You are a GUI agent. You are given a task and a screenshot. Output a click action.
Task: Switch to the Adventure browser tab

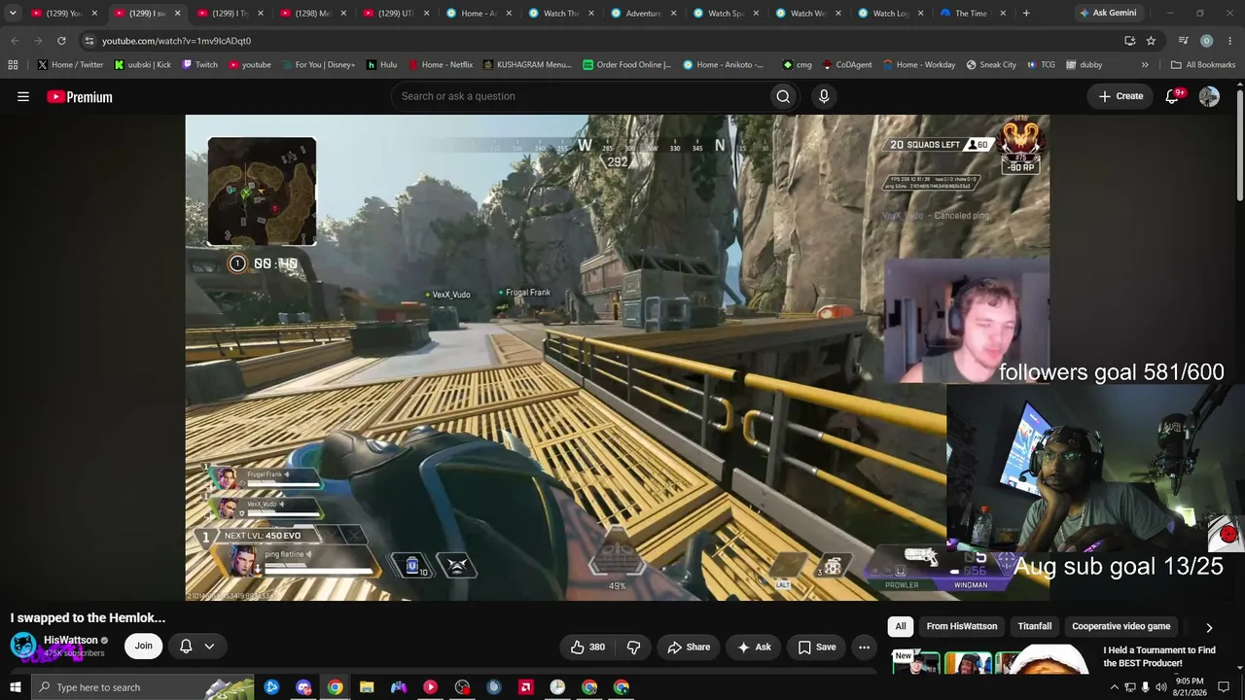[642, 14]
